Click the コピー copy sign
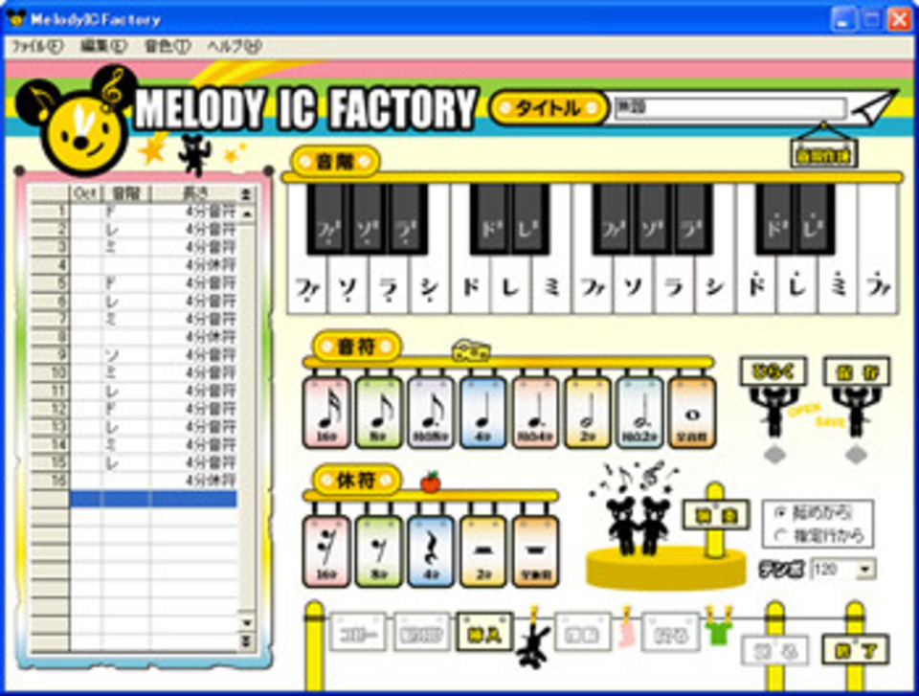 pos(357,633)
